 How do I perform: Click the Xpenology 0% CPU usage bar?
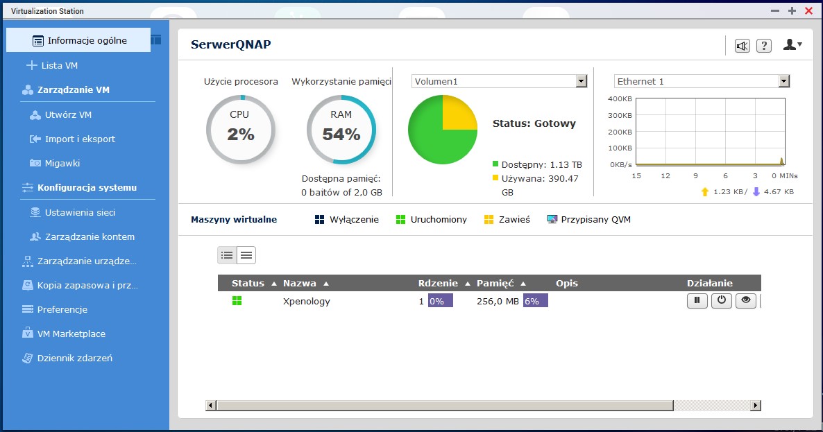441,300
